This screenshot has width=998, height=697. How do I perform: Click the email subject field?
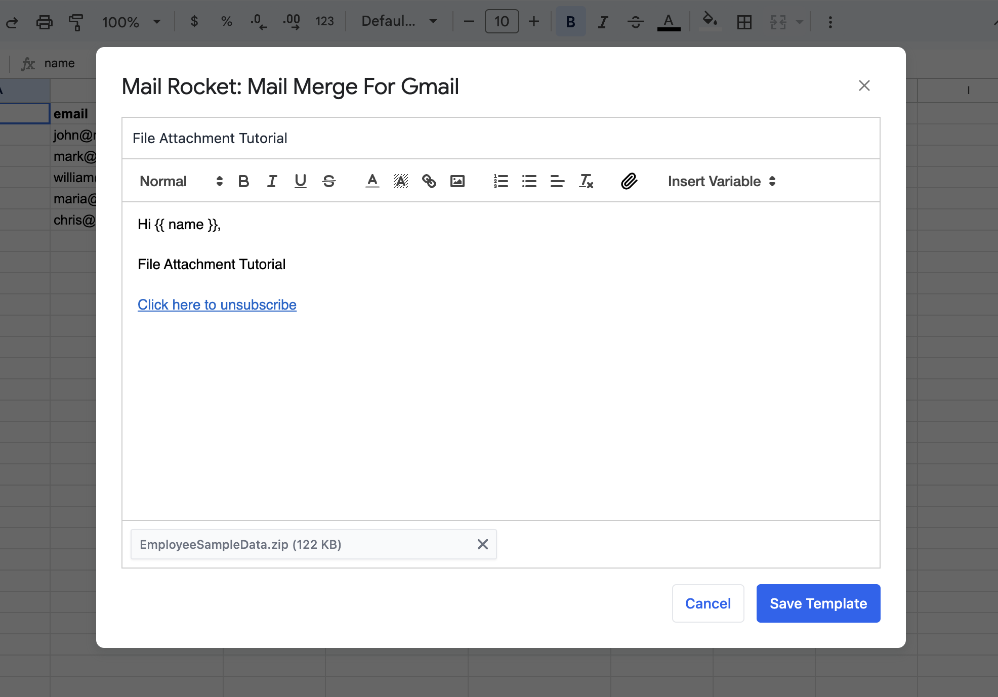pos(501,138)
